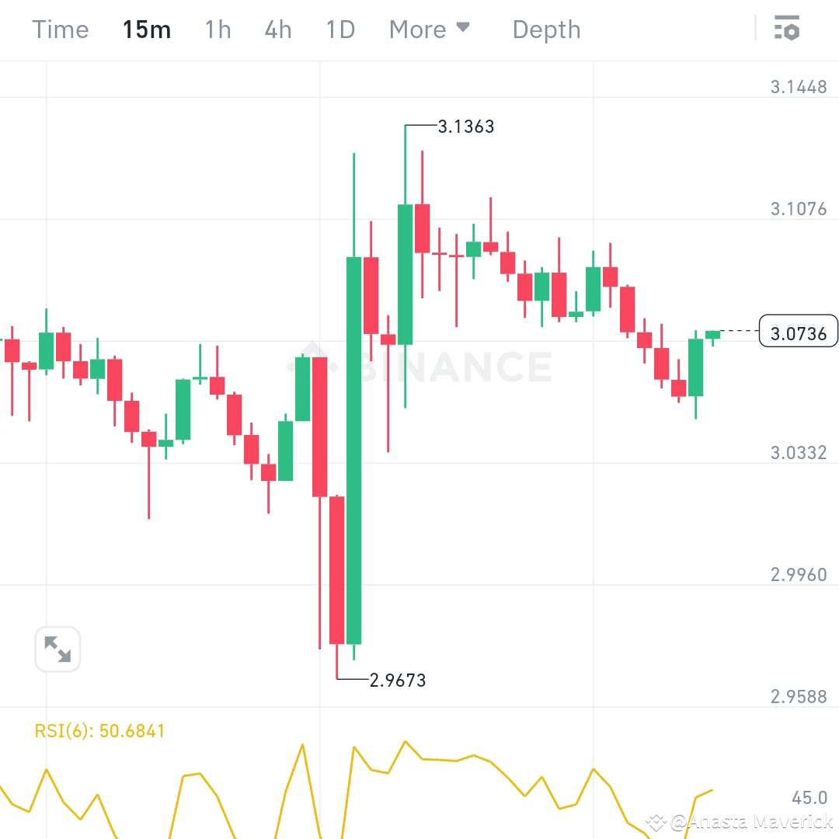
Task: Click the current price tag 3.0736
Action: click(x=799, y=331)
